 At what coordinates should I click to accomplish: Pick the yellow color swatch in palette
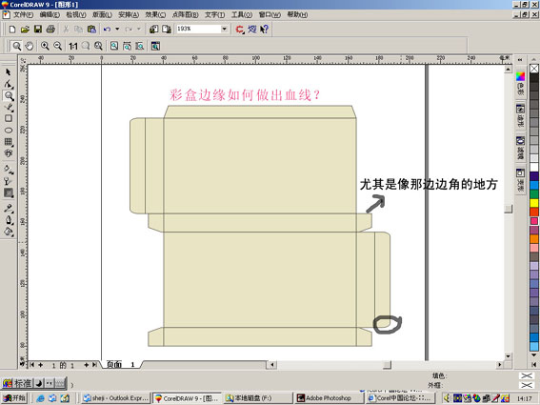(534, 203)
